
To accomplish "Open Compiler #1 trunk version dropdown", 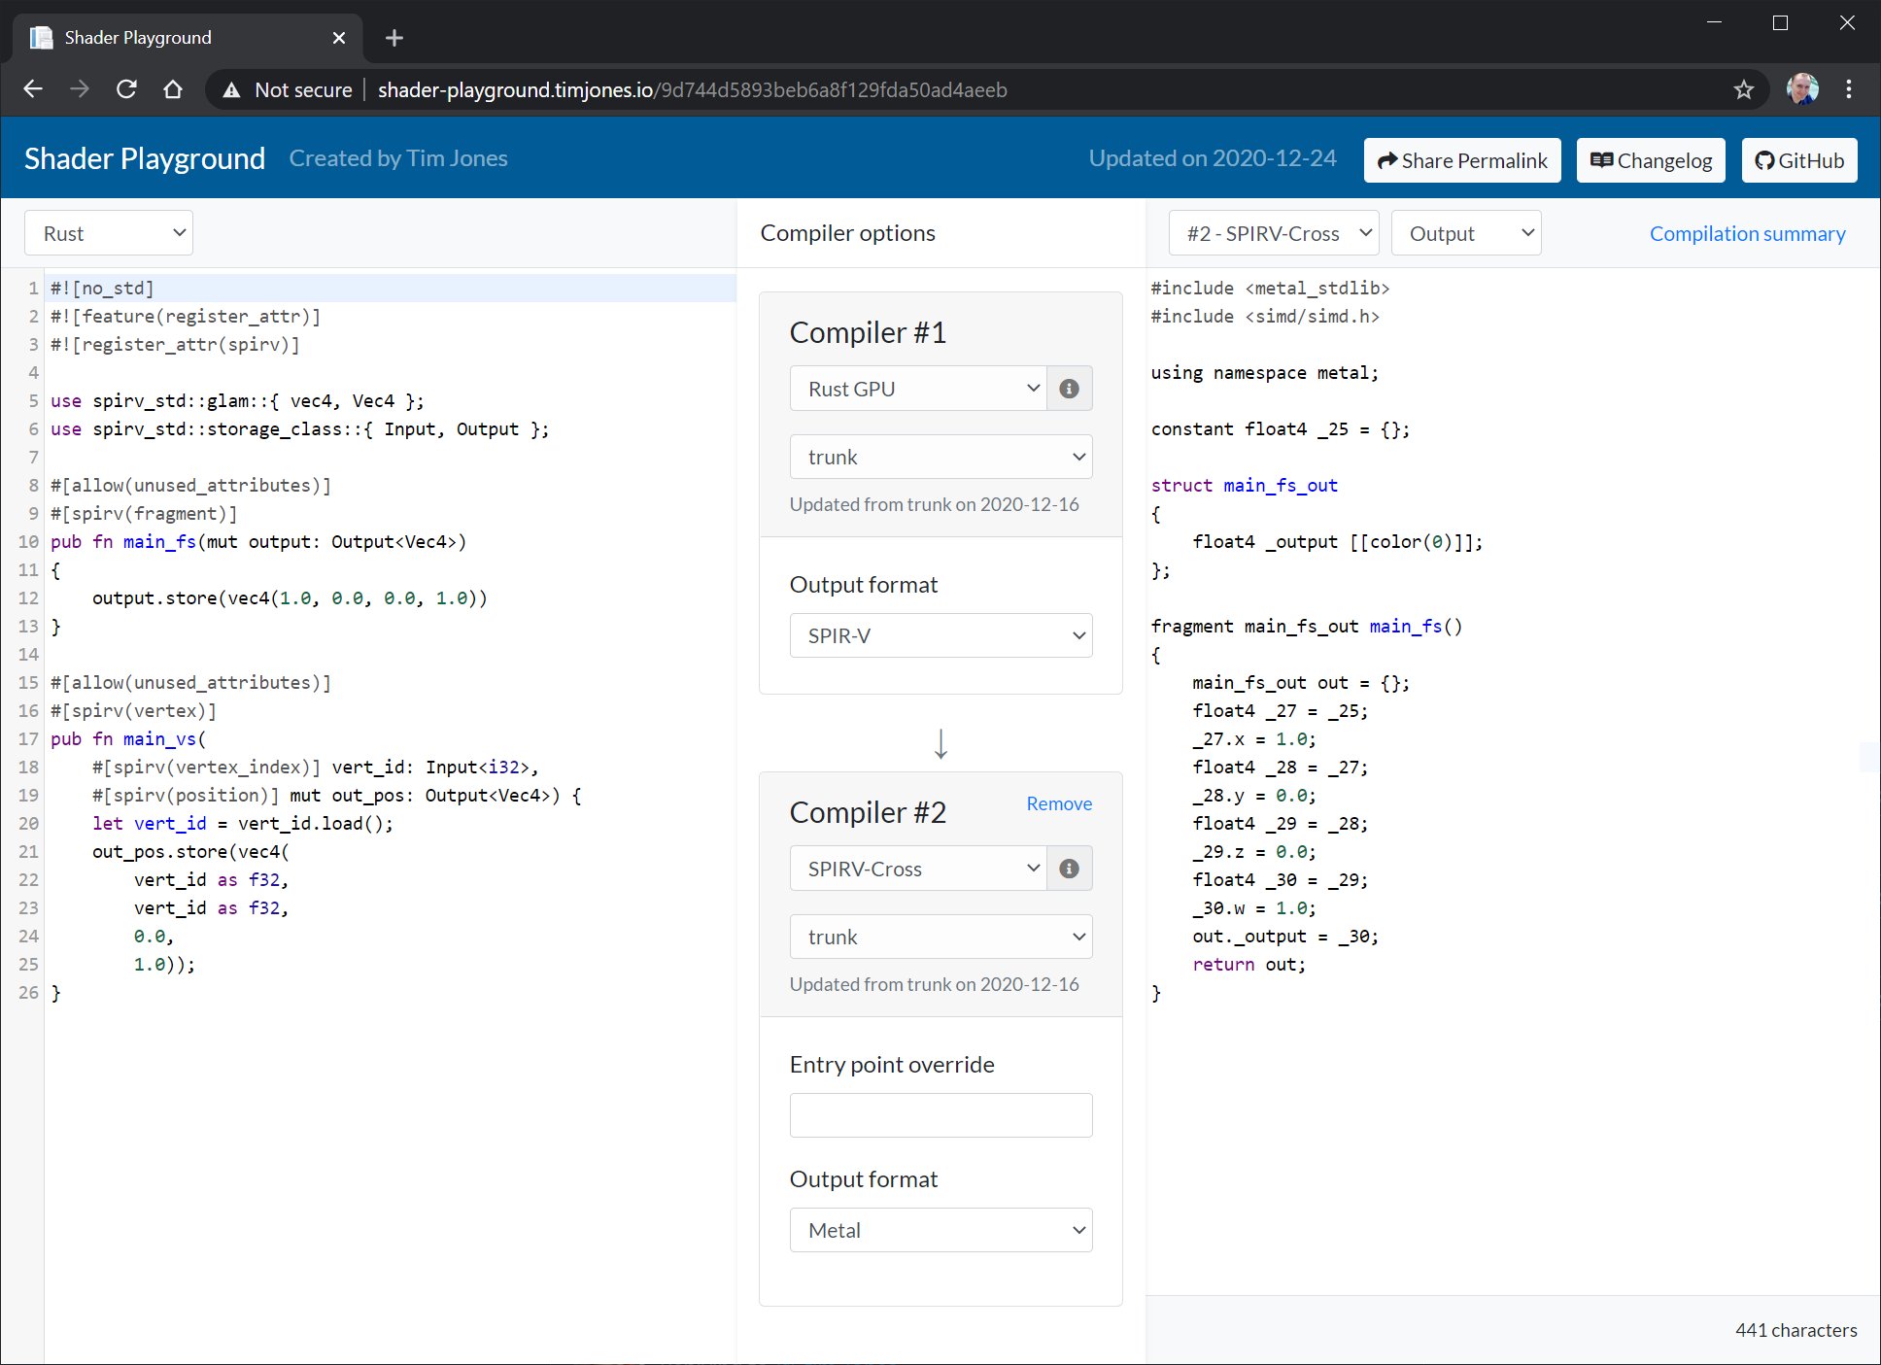I will pyautogui.click(x=940, y=457).
